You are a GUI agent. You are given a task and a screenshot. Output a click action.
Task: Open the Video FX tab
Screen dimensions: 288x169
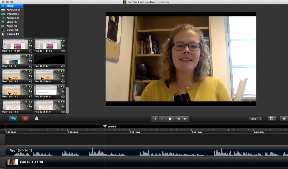(12, 22)
